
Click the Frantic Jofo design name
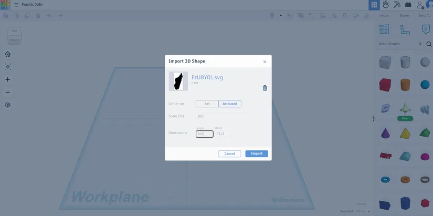pyautogui.click(x=32, y=4)
